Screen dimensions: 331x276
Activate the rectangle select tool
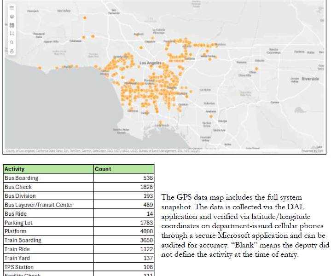(x=12, y=34)
